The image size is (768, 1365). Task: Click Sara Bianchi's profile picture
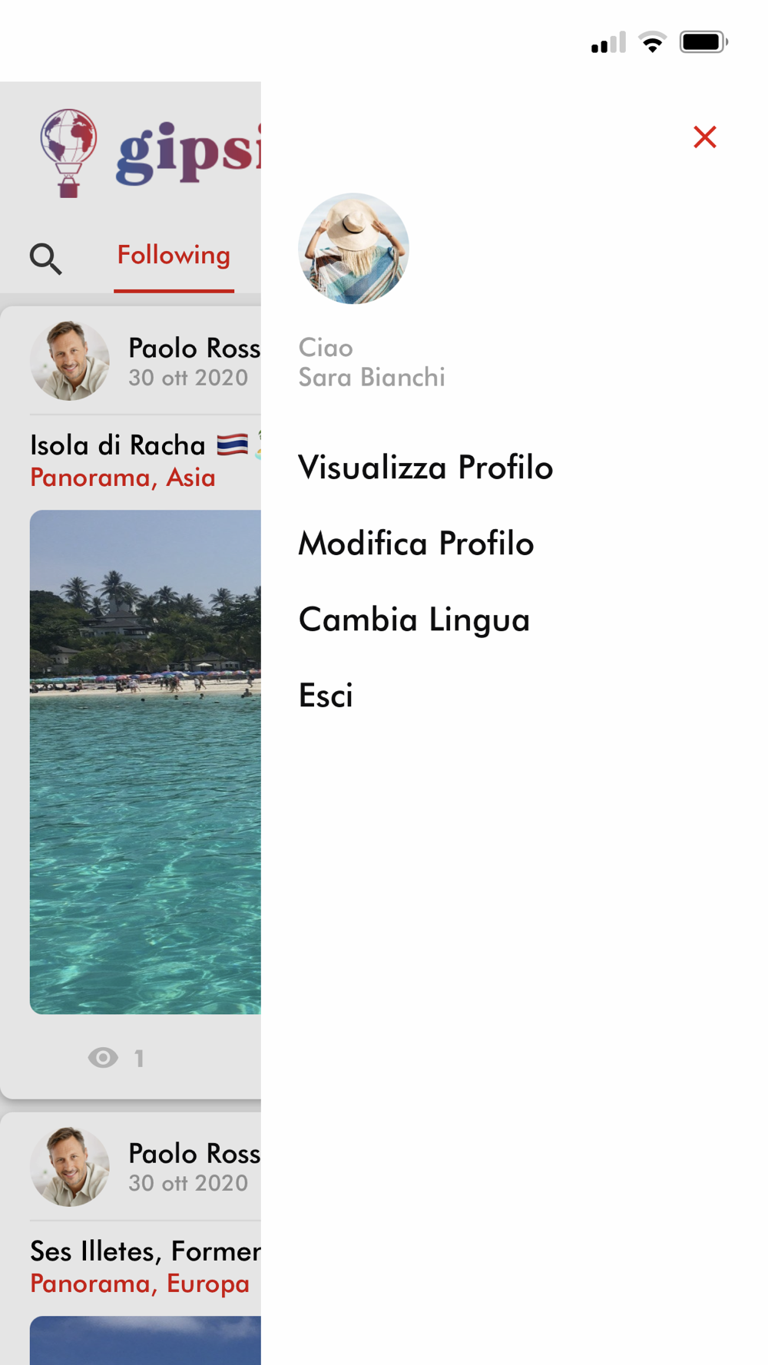[353, 248]
